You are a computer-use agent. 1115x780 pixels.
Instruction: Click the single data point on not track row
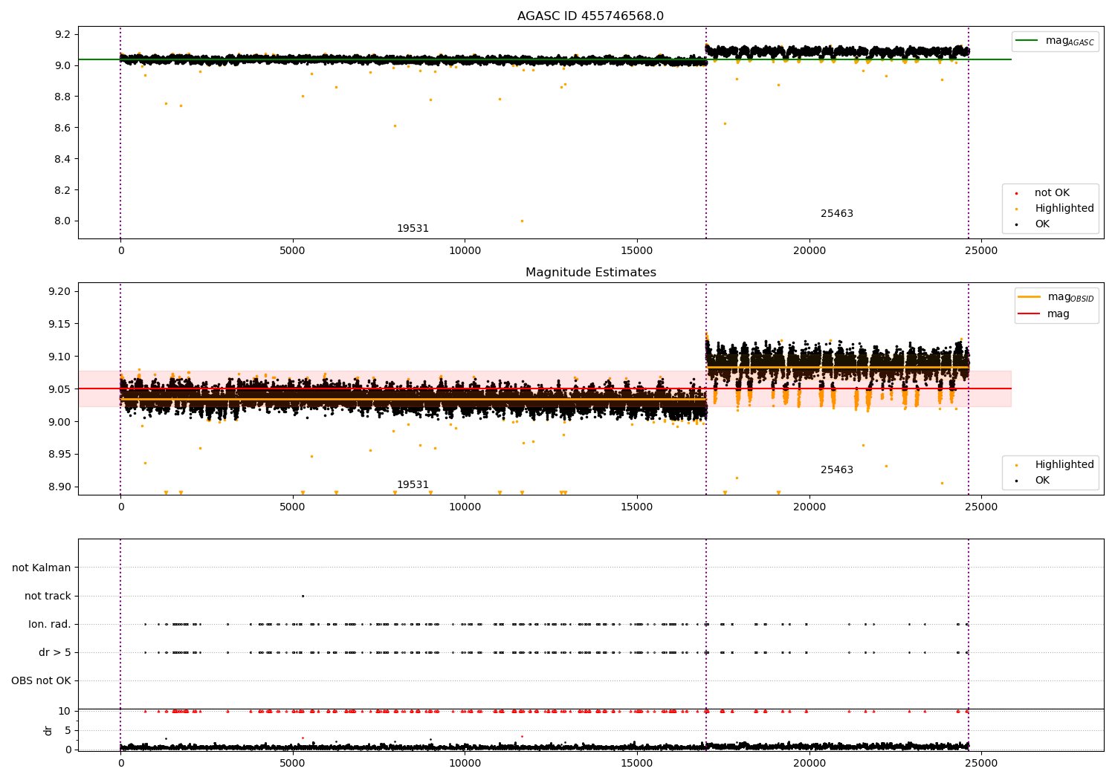tap(303, 596)
